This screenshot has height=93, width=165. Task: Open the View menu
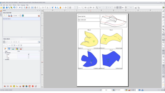coord(7,5)
